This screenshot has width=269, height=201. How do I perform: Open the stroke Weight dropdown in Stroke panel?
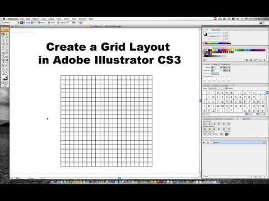[221, 68]
